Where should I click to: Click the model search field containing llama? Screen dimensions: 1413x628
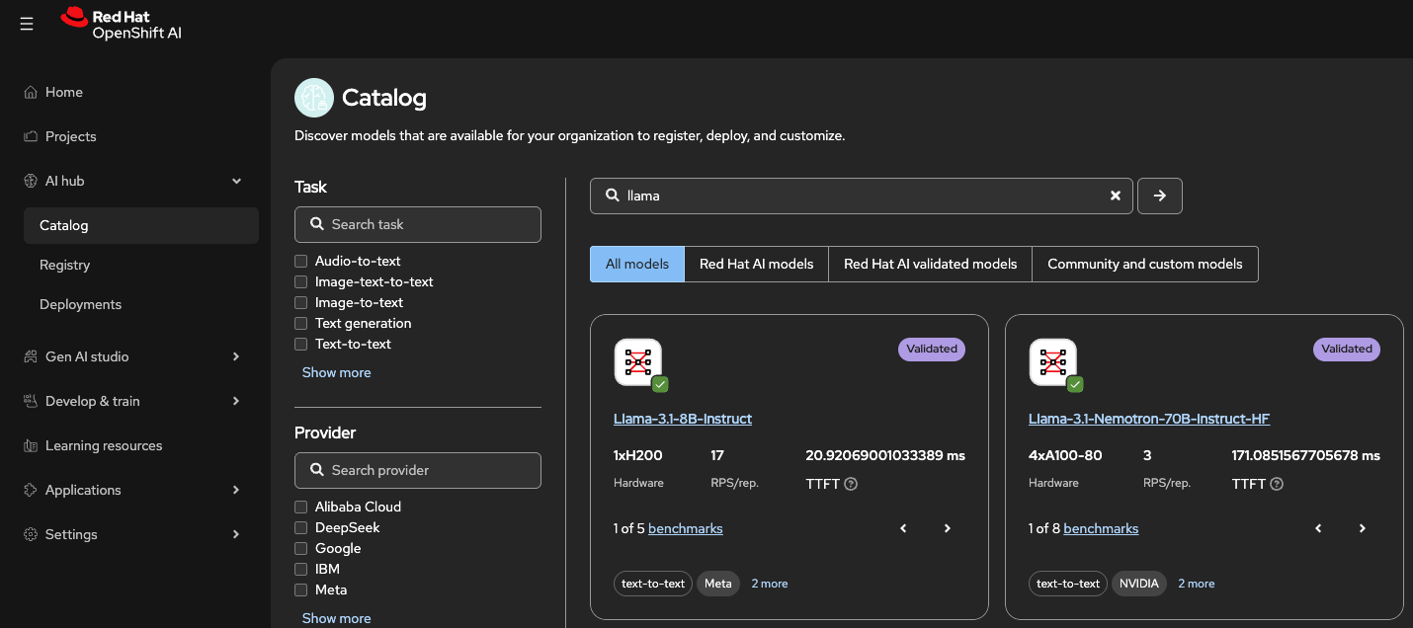point(862,196)
